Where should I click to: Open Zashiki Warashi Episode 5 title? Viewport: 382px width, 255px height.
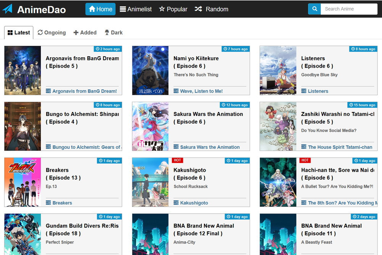[x=338, y=118]
